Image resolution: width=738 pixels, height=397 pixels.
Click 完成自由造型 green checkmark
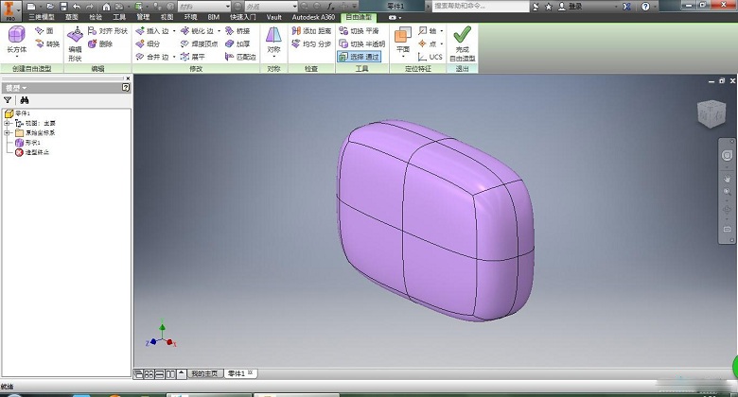pyautogui.click(x=462, y=41)
